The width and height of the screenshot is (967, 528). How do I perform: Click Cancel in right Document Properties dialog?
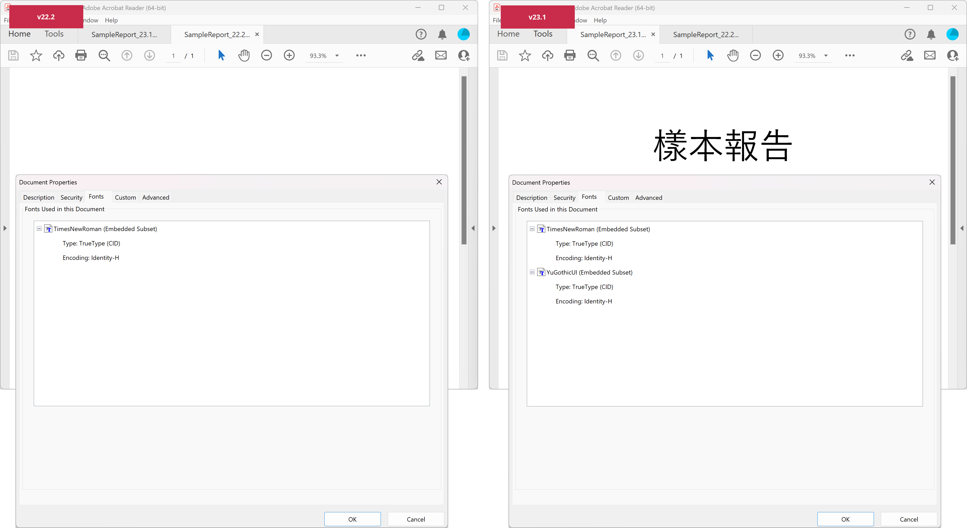coord(909,520)
